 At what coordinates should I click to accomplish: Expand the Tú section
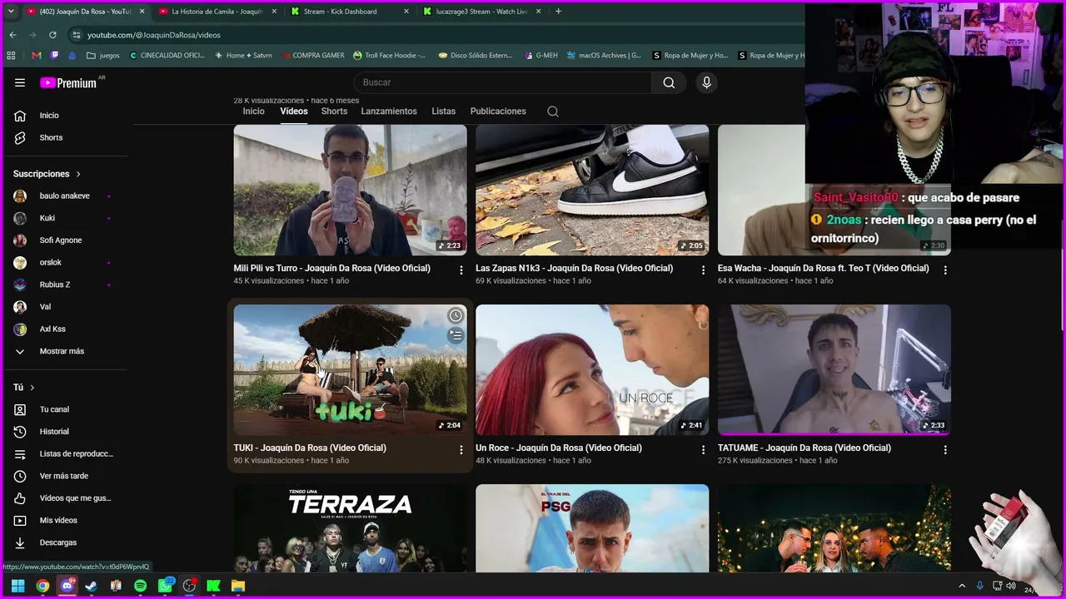(24, 388)
